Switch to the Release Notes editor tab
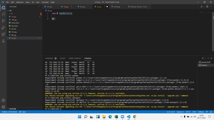Viewport: 214px width, 120px height. [139, 7]
